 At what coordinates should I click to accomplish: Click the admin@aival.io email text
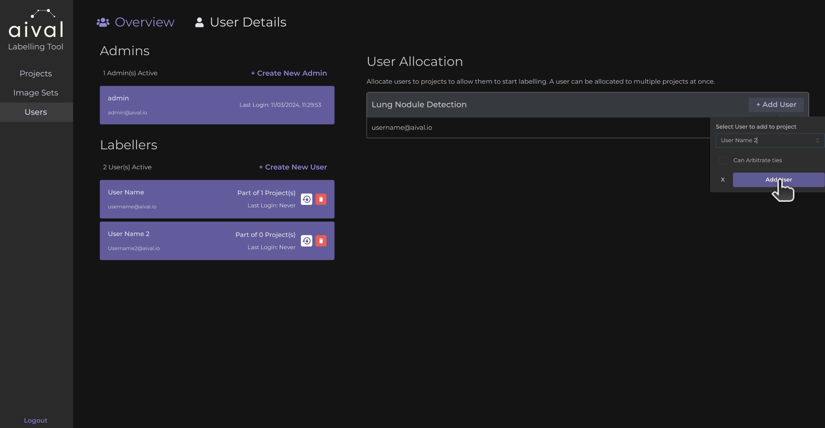(127, 112)
